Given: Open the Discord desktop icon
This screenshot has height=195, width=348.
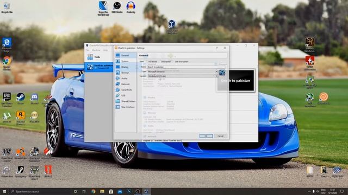Looking at the screenshot, I should pos(34,99).
